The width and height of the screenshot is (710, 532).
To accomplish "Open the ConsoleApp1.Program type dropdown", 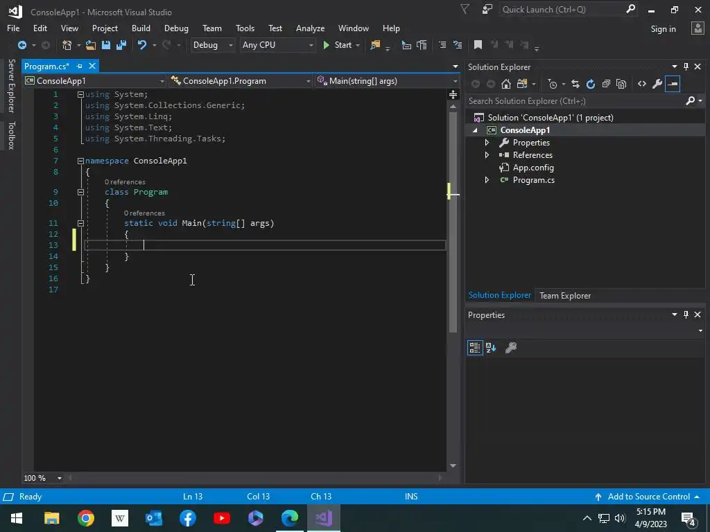I will [x=241, y=81].
